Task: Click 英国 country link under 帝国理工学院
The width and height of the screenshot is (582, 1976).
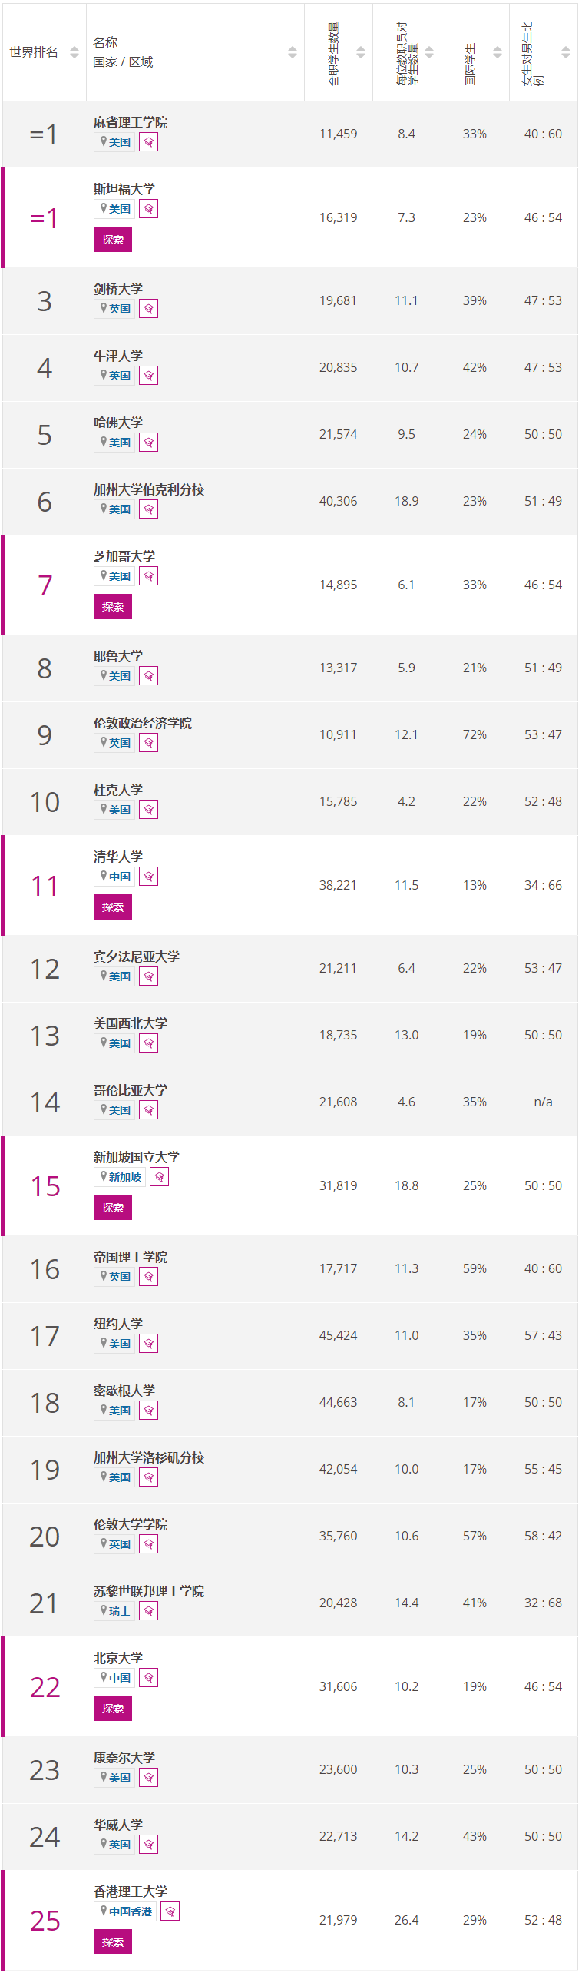Action: click(120, 1277)
